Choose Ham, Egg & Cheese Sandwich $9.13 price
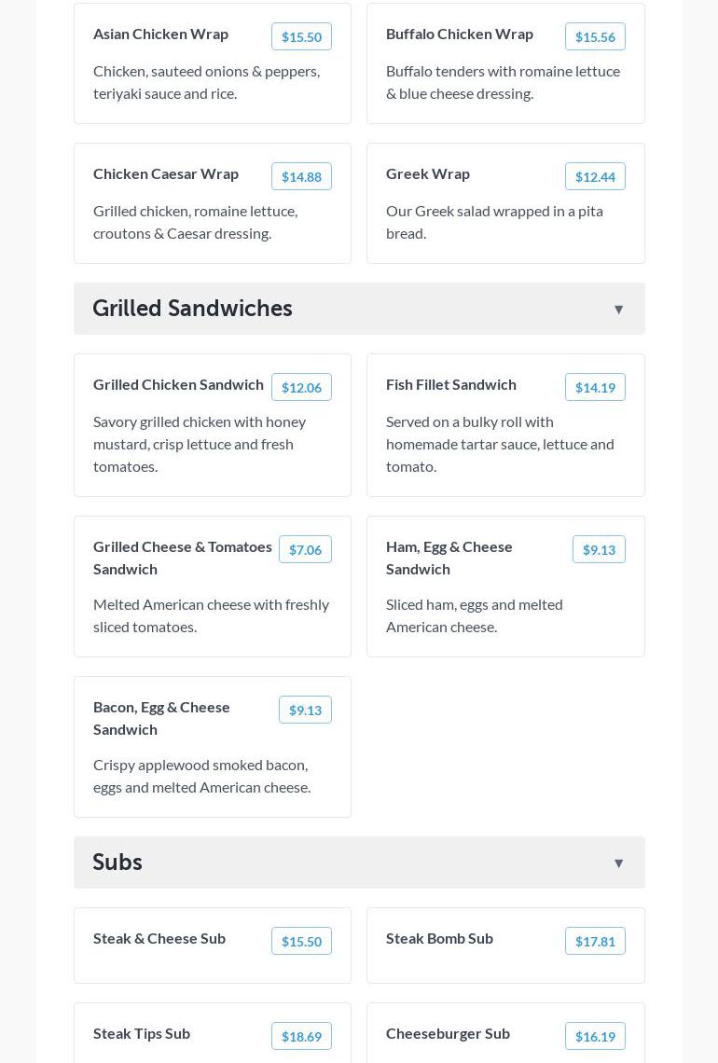This screenshot has width=718, height=1063. [x=599, y=550]
